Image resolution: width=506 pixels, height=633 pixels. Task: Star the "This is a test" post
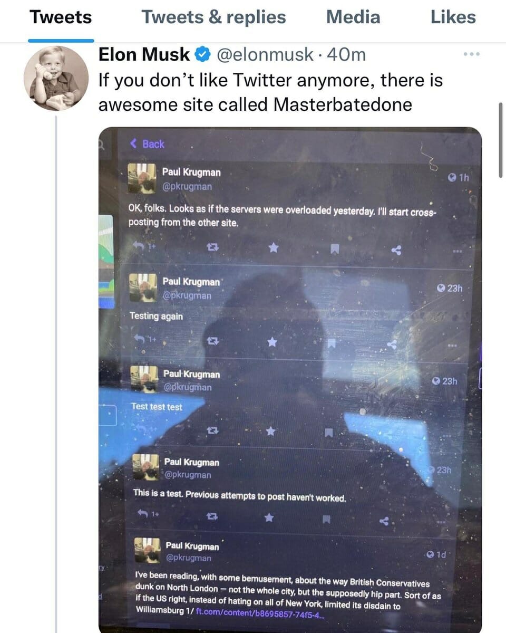(269, 517)
